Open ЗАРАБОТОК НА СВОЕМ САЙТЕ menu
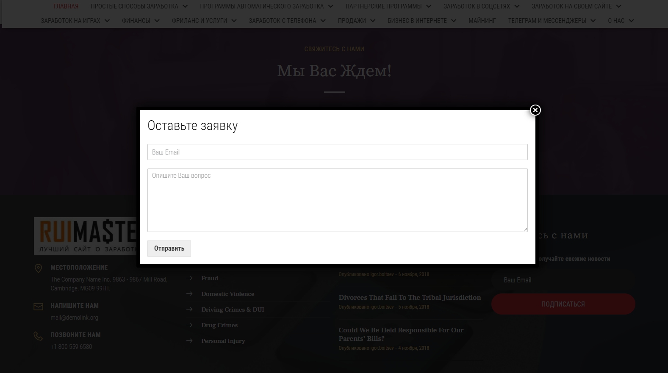The width and height of the screenshot is (668, 373). 571,6
